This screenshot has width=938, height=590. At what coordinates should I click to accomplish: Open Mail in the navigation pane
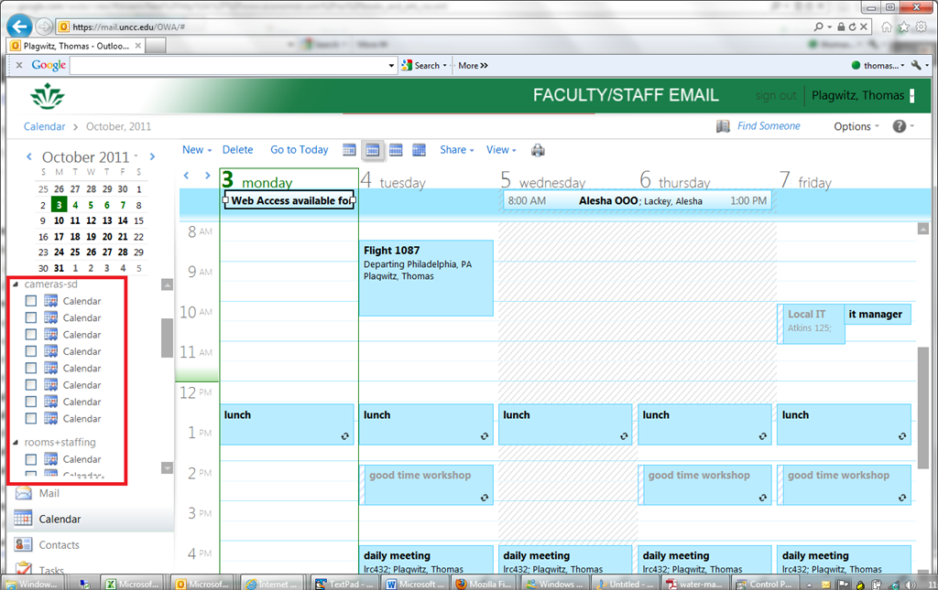pos(49,493)
